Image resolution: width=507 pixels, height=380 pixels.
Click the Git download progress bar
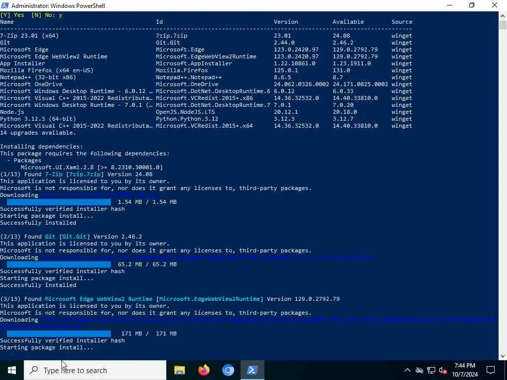coord(59,264)
